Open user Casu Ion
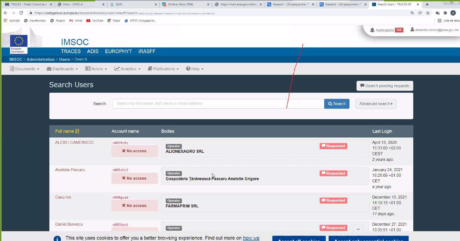The image size is (460, 241). point(63,197)
